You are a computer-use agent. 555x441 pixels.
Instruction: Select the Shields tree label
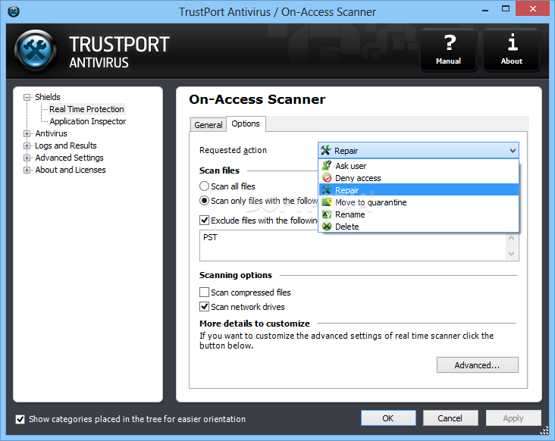coord(48,97)
